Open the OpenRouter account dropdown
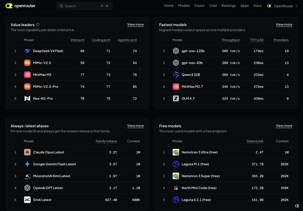This screenshot has width=303, height=211. point(282,6)
